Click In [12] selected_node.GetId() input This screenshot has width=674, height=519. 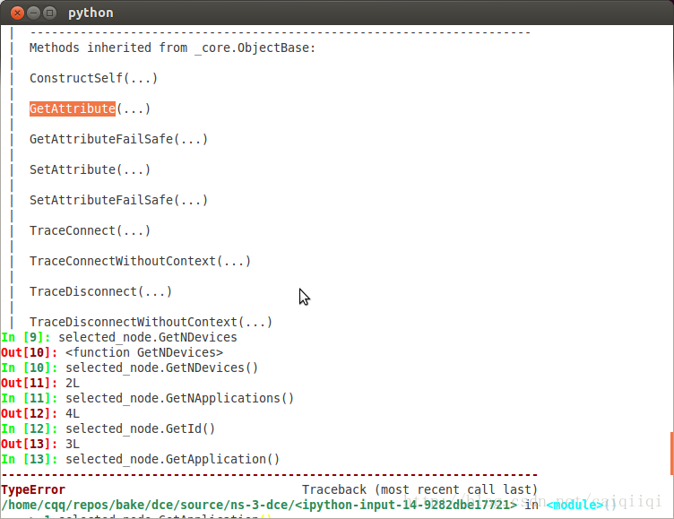(108, 429)
